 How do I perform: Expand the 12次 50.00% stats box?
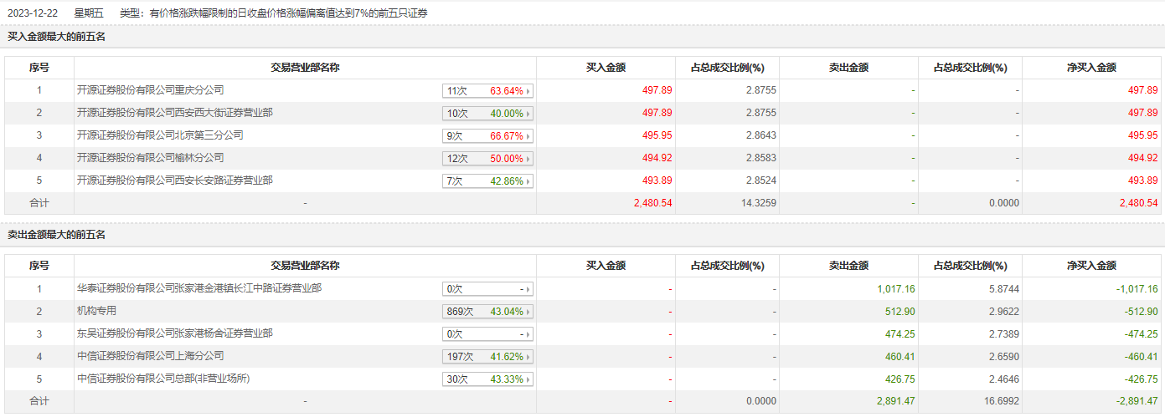487,159
